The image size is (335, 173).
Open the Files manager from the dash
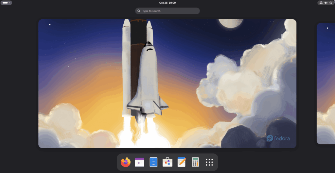click(153, 162)
